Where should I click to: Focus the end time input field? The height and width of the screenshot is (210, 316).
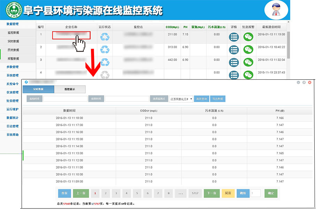point(127,99)
